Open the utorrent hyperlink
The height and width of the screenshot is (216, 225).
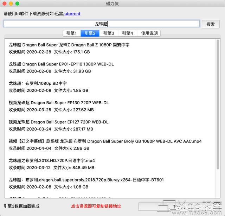[72, 14]
